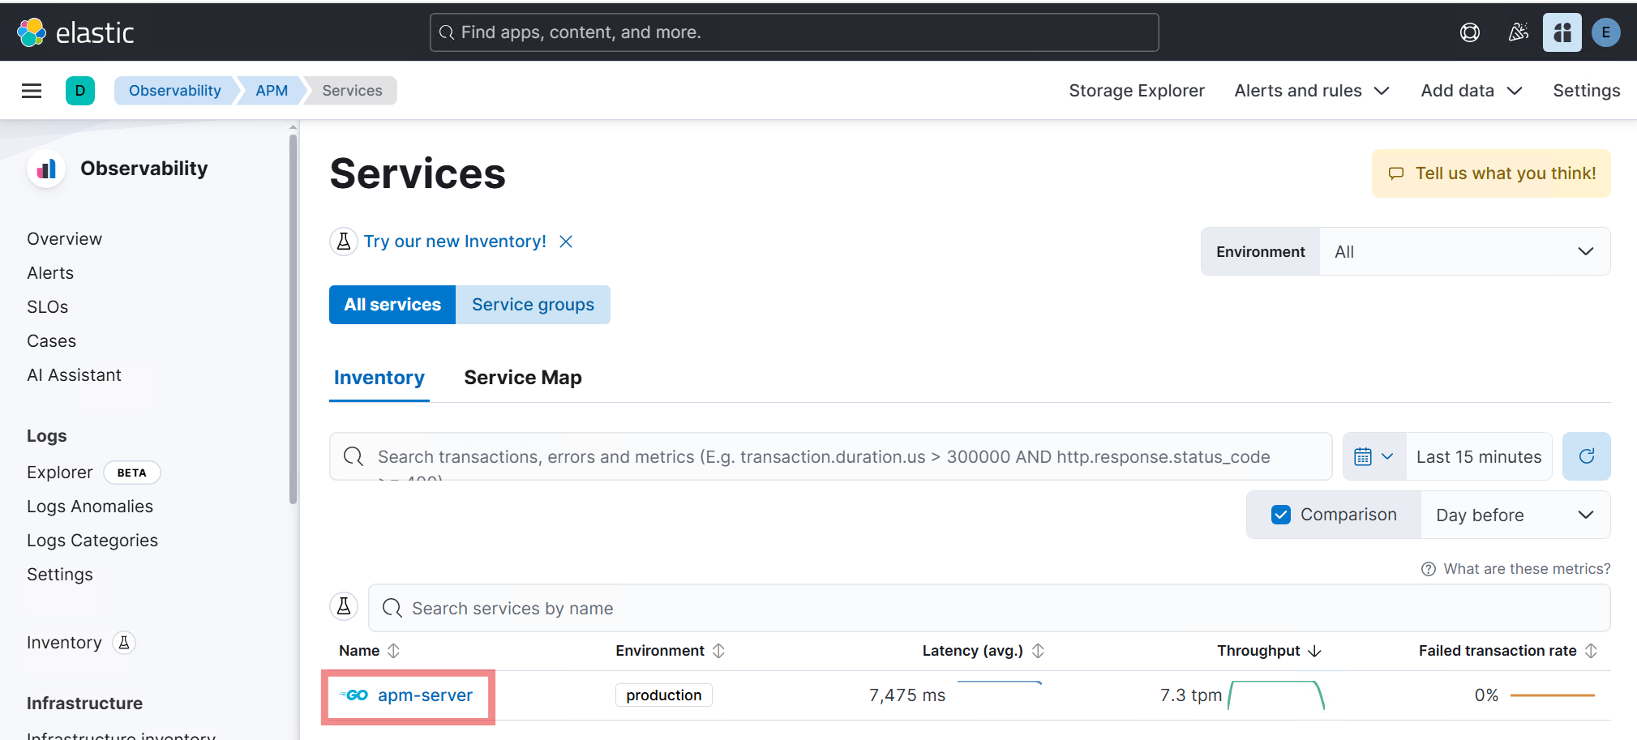Open the help menu lifebuoy icon

point(1469,32)
